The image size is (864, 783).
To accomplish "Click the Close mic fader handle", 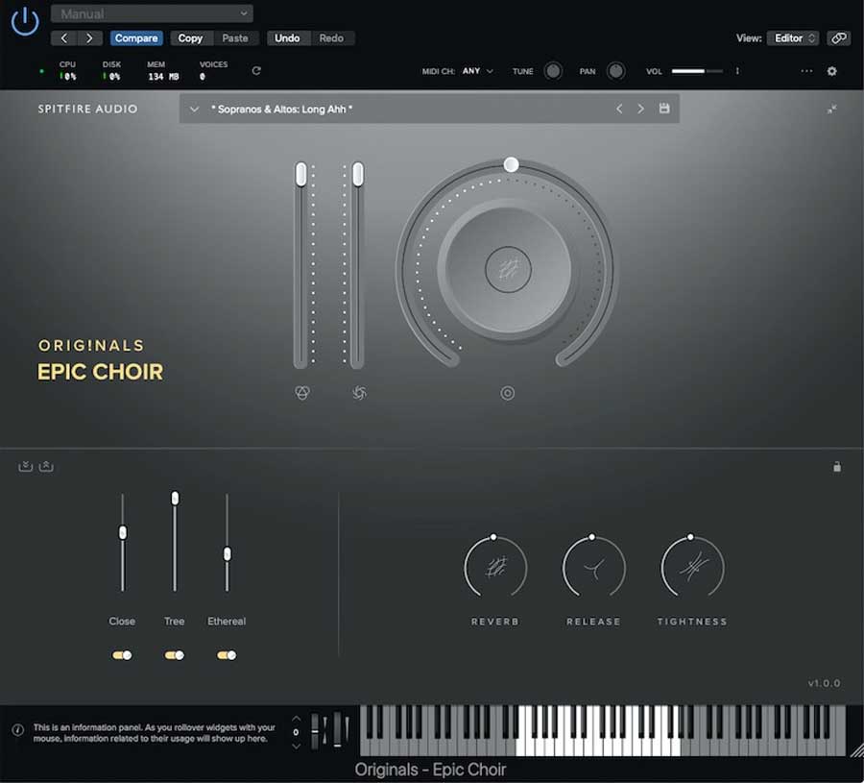I will tap(123, 532).
